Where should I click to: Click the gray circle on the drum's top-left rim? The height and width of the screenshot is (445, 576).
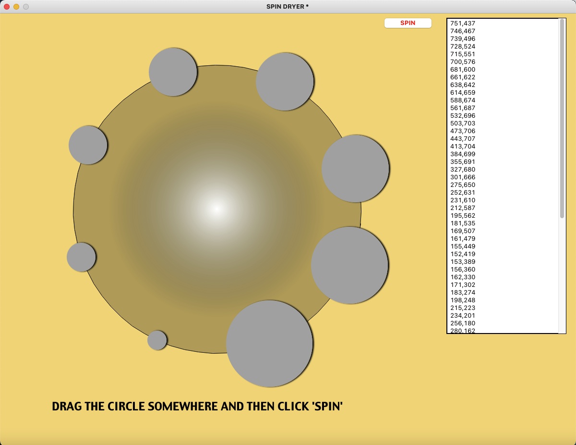coord(173,72)
